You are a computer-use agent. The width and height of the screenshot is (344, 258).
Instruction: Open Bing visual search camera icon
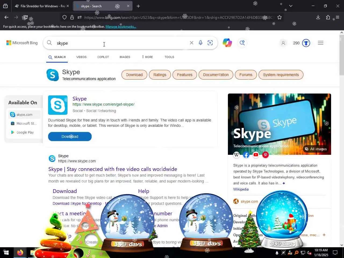pyautogui.click(x=210, y=43)
